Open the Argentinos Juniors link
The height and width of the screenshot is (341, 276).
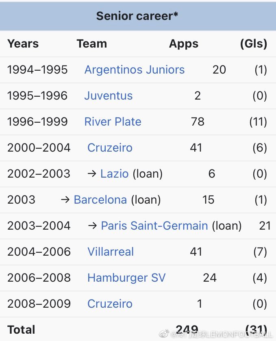[135, 70]
